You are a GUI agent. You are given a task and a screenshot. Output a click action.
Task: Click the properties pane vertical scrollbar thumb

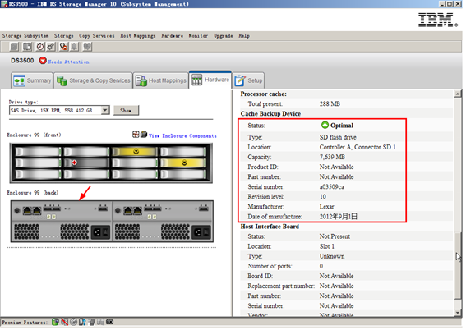[x=458, y=266]
